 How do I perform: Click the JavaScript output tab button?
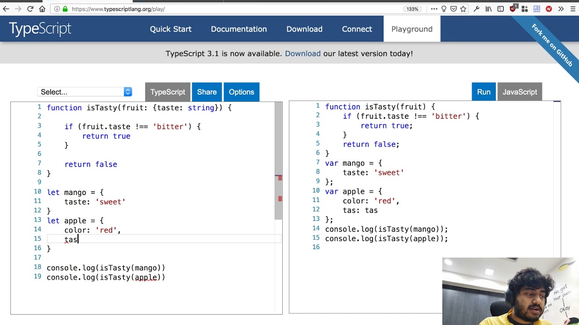(520, 92)
